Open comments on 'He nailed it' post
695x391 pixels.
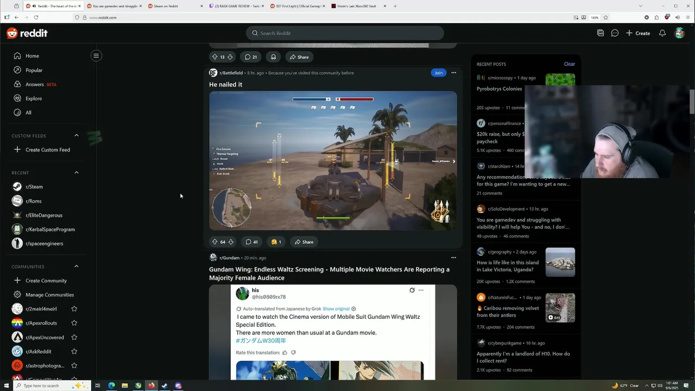(251, 242)
